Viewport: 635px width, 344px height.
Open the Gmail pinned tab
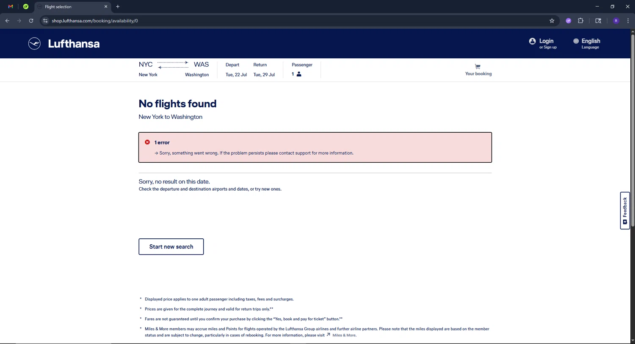pos(11,7)
